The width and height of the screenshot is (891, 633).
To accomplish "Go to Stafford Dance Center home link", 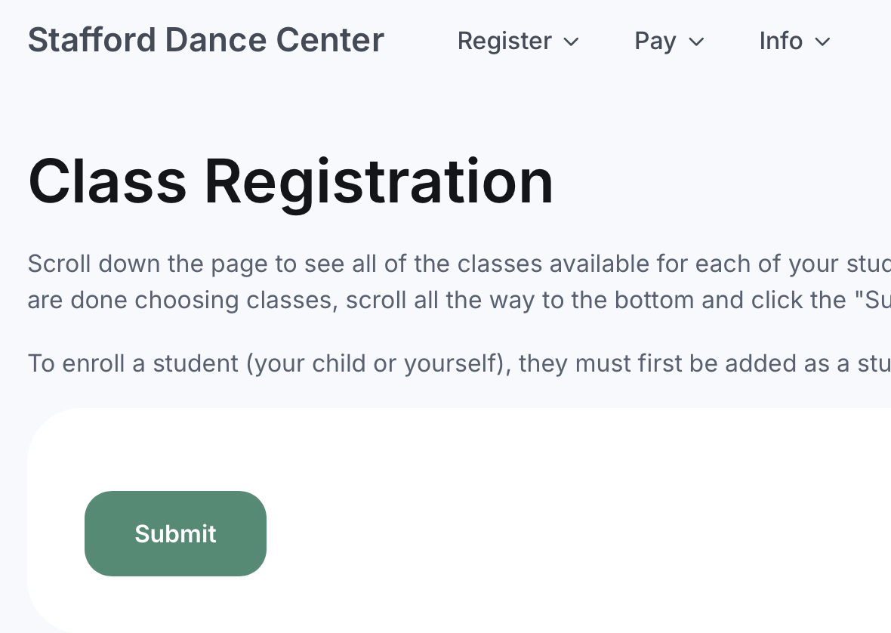I will [x=205, y=40].
